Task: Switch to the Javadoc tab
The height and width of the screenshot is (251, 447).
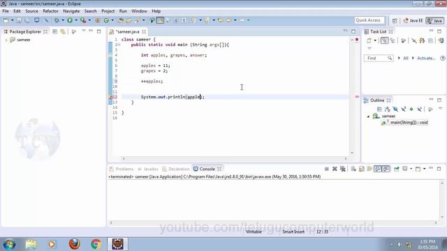Action: [148, 169]
